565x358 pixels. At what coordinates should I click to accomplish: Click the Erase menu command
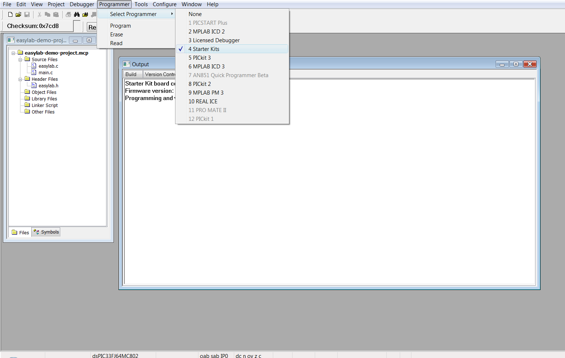pyautogui.click(x=116, y=35)
